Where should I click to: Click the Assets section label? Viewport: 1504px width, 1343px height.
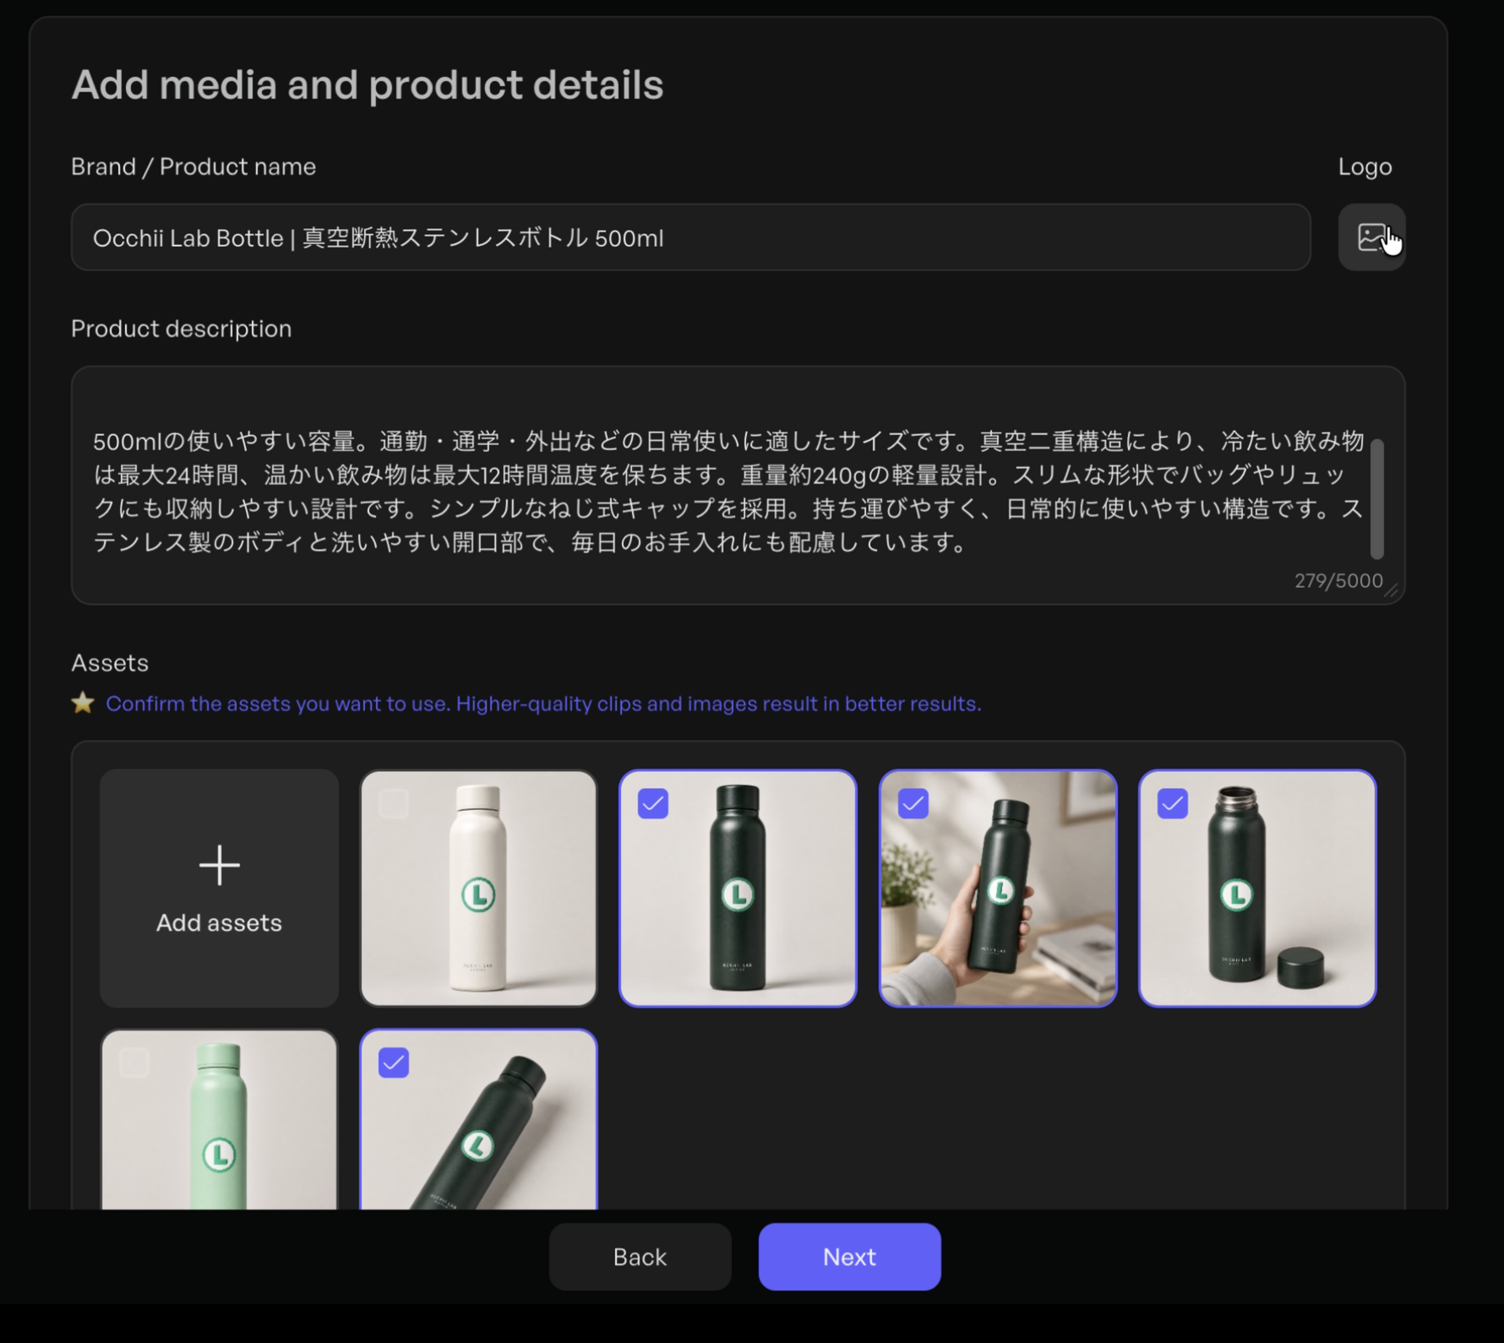pyautogui.click(x=110, y=663)
